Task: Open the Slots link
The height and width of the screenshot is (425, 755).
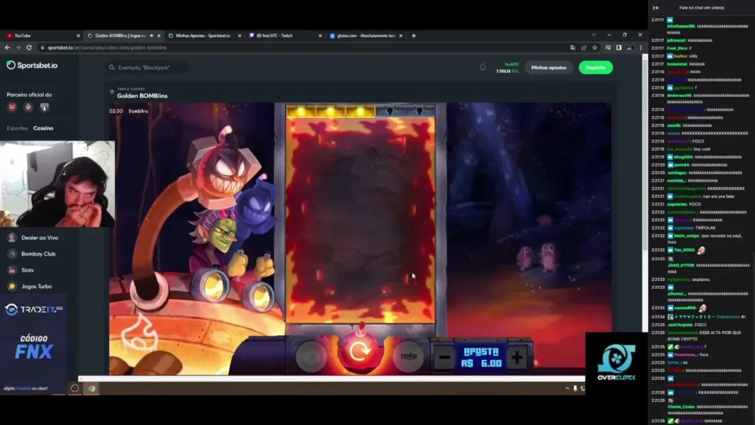Action: 28,270
